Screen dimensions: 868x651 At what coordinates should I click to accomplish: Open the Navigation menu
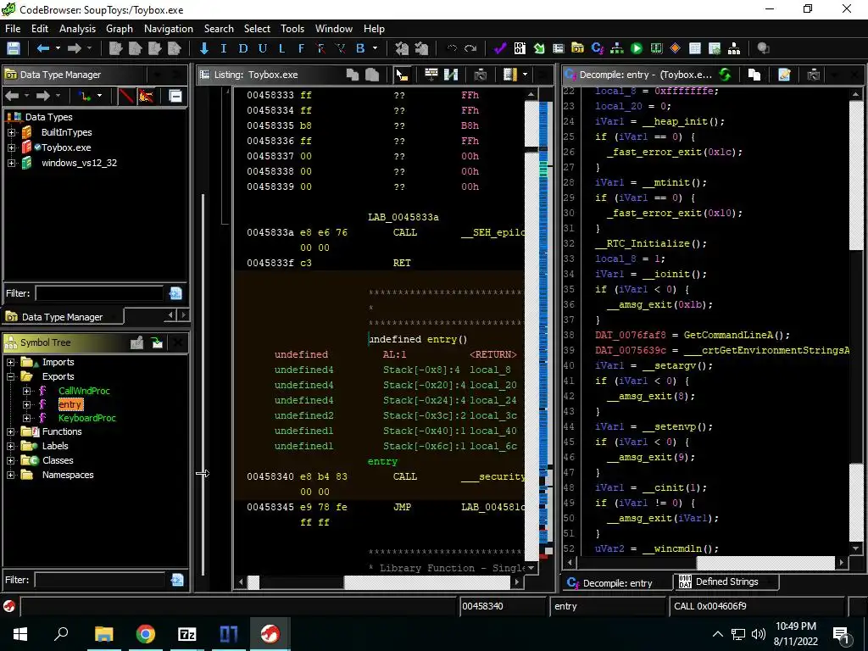click(169, 29)
